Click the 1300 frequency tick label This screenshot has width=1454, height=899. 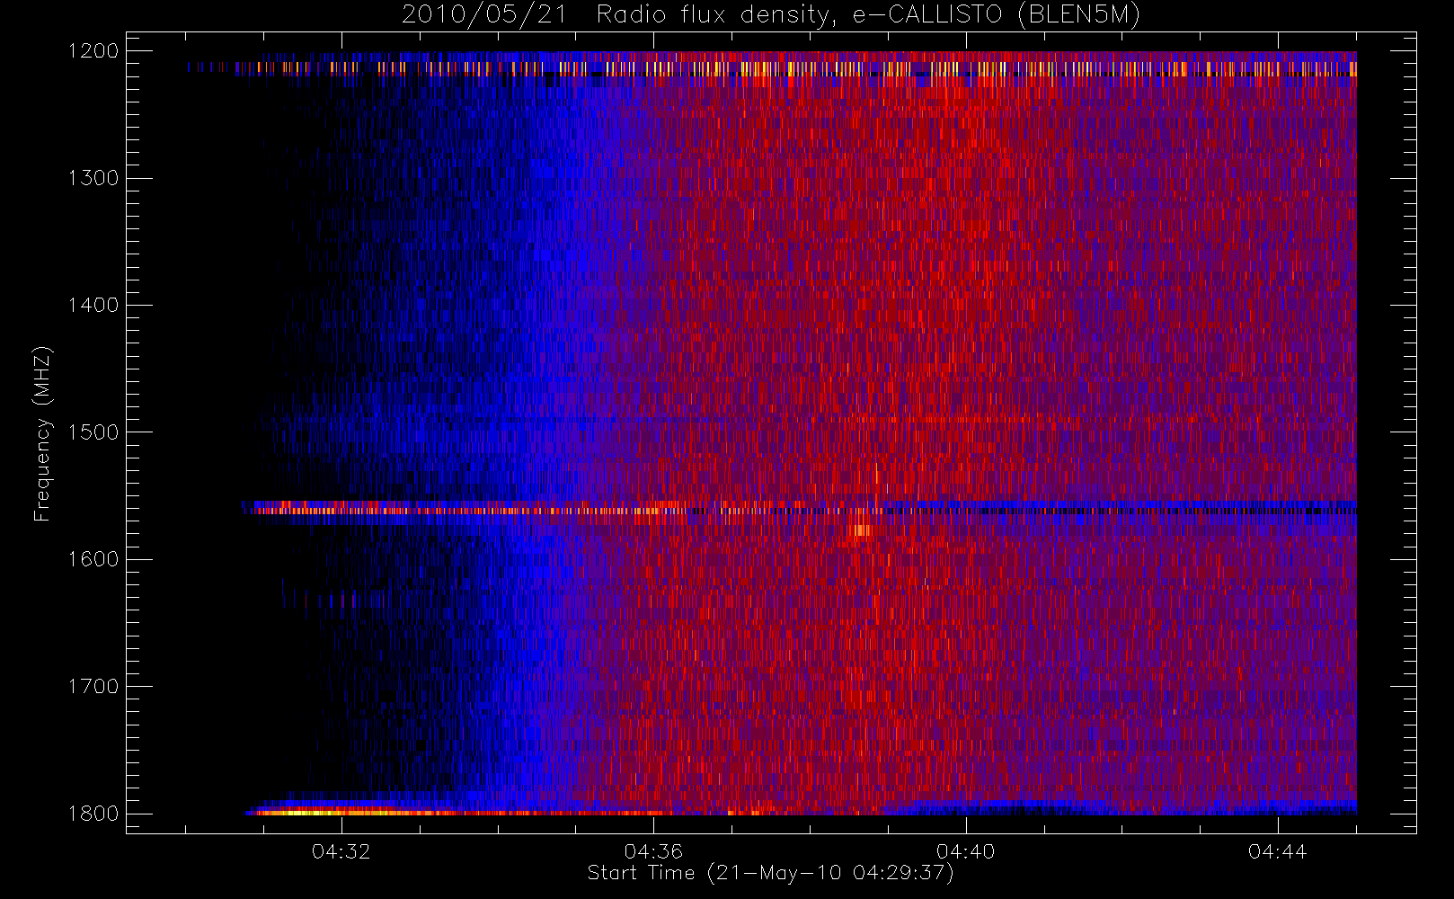click(93, 178)
